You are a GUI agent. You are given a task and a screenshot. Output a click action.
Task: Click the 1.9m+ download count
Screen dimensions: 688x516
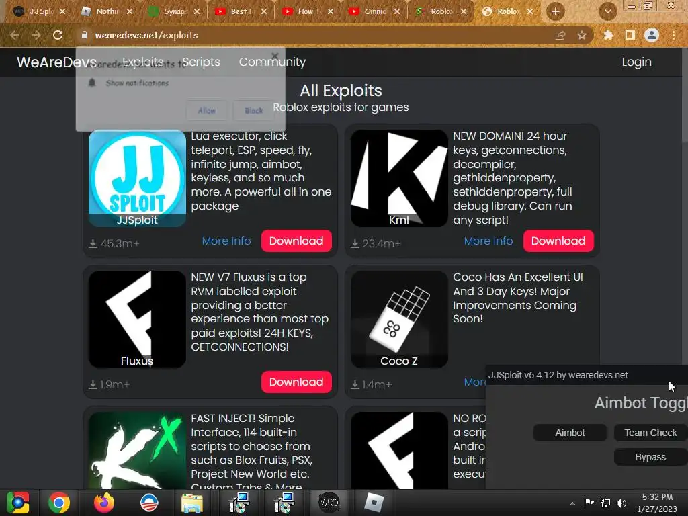pyautogui.click(x=110, y=385)
